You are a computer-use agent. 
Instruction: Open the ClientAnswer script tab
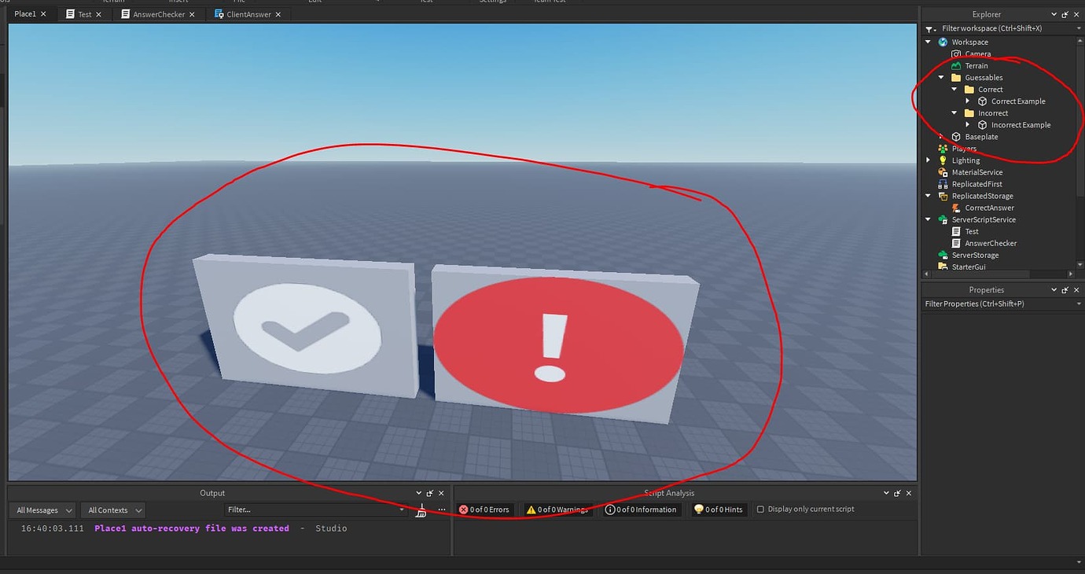click(248, 14)
